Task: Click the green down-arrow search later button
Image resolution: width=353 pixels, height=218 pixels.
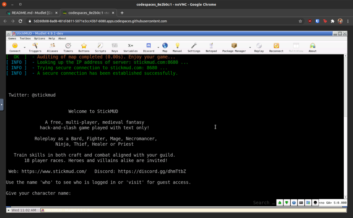Action: coord(286,203)
